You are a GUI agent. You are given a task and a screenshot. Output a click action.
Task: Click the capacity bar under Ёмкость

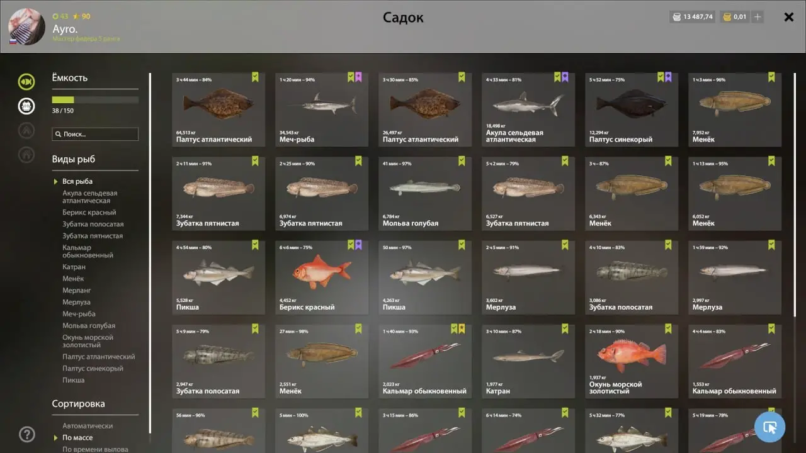click(x=95, y=100)
